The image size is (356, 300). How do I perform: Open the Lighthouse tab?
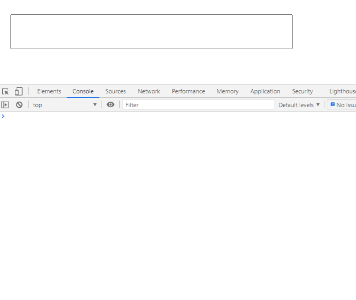coord(342,91)
